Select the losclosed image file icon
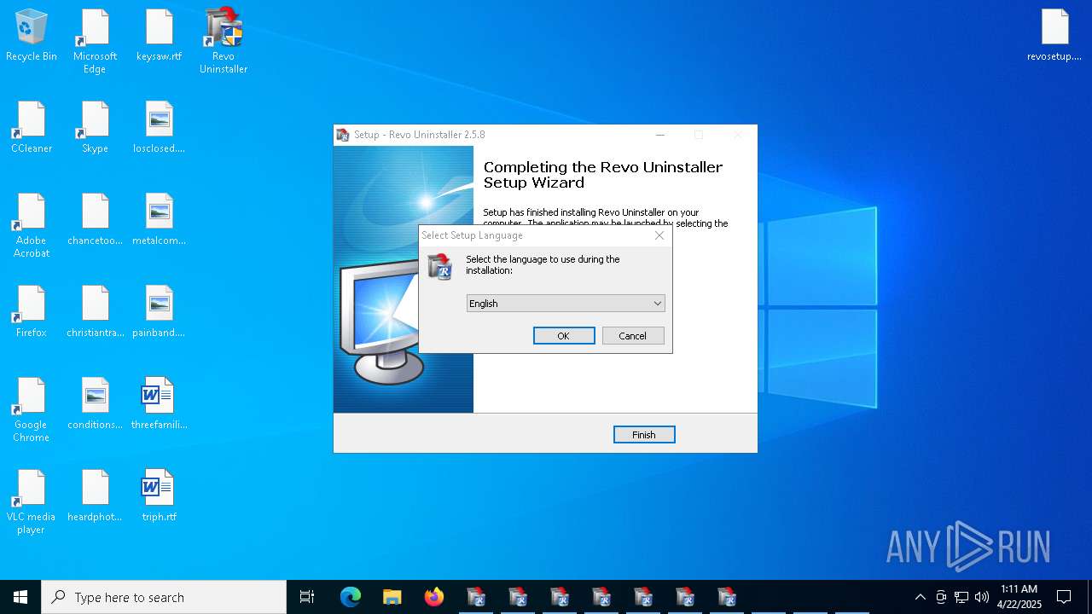This screenshot has width=1092, height=614. (159, 128)
